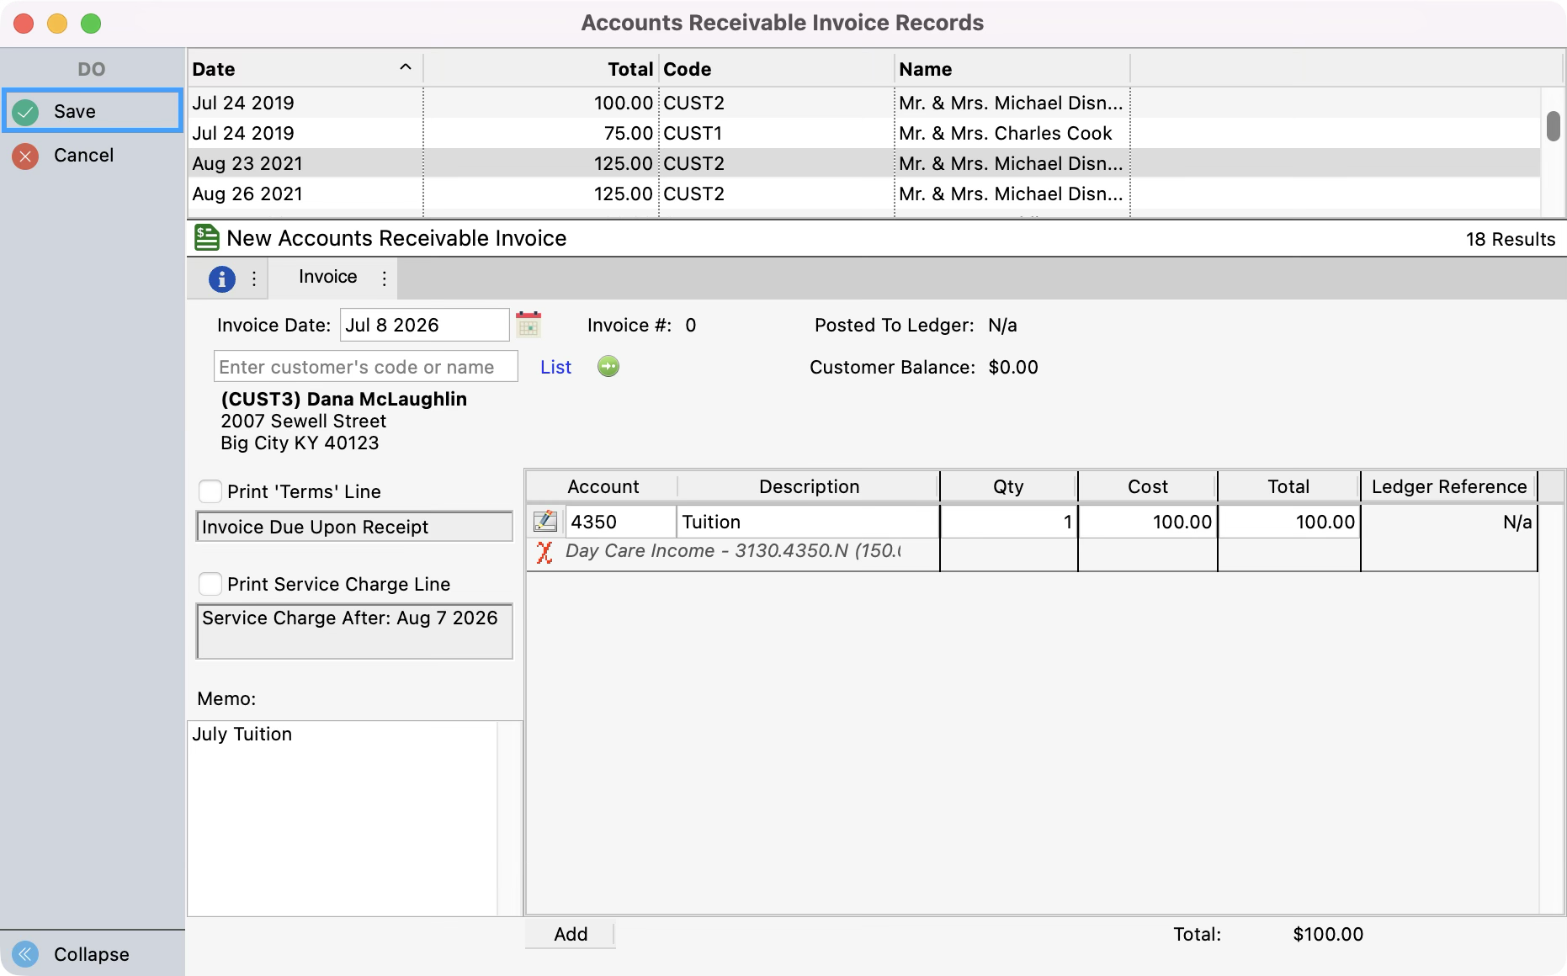Click the green go arrow next to List
Screen dimensions: 1567x976
pyautogui.click(x=608, y=367)
